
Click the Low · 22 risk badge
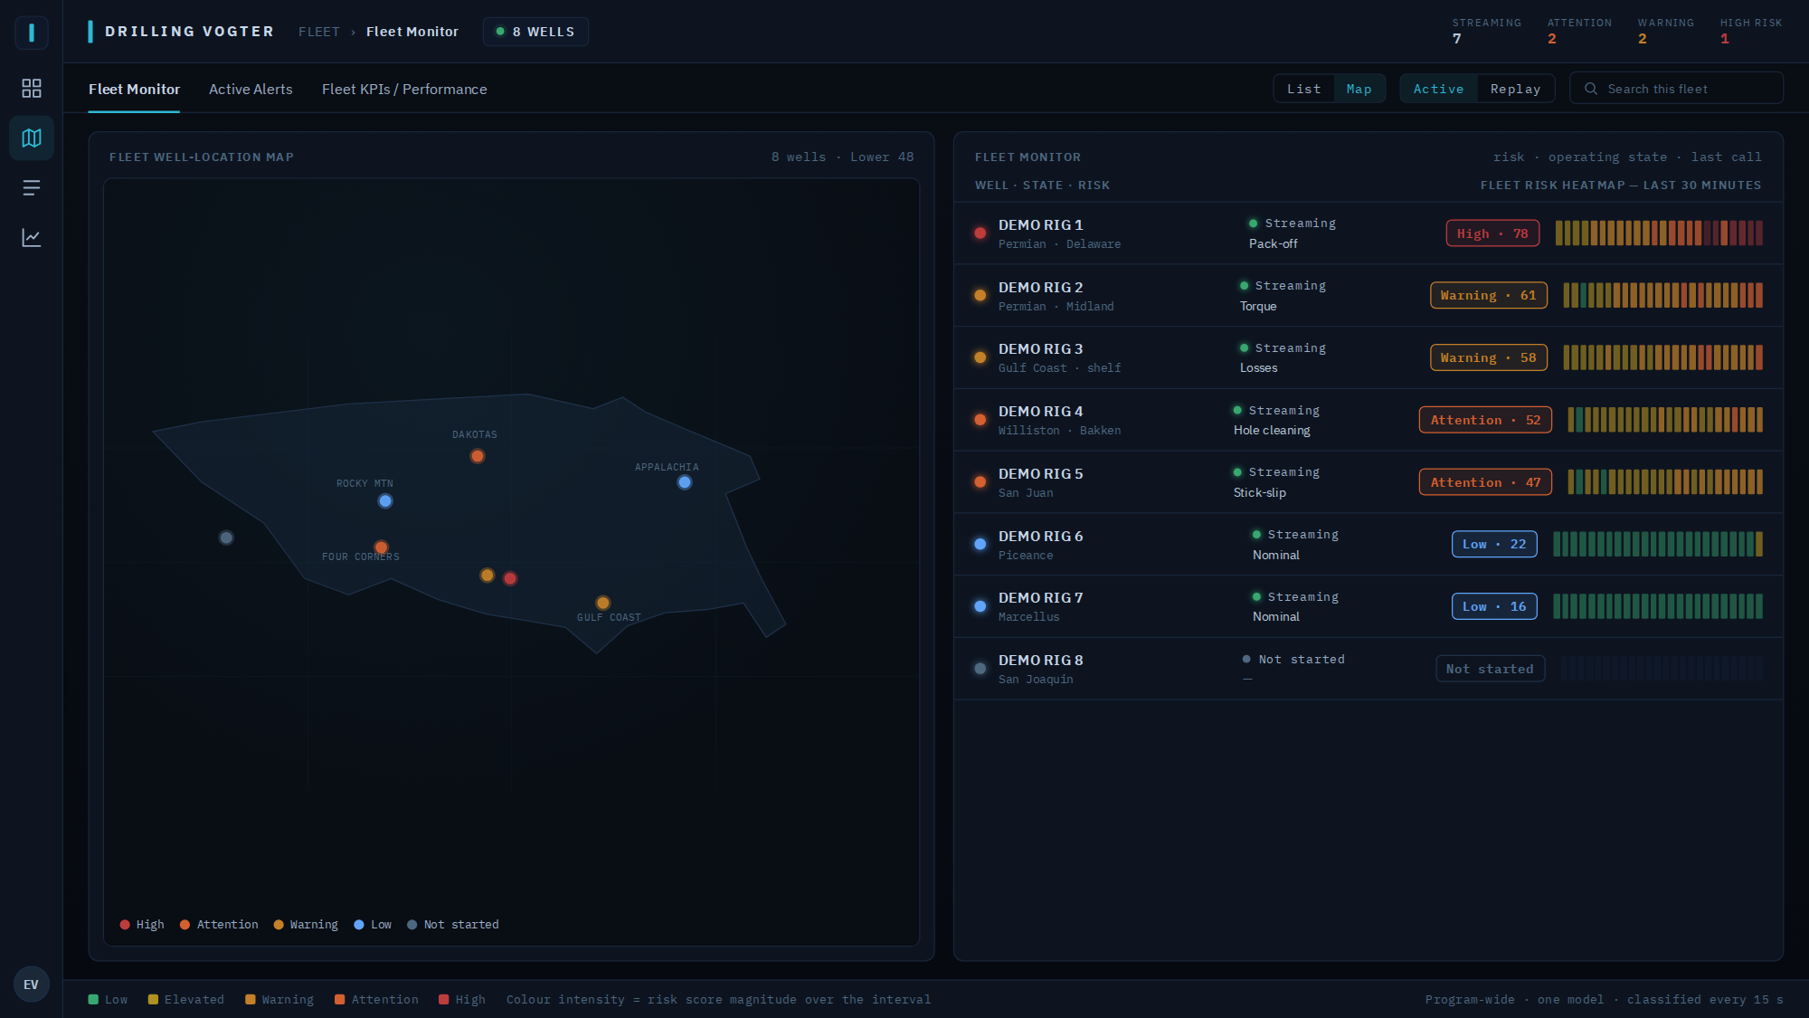click(x=1494, y=544)
